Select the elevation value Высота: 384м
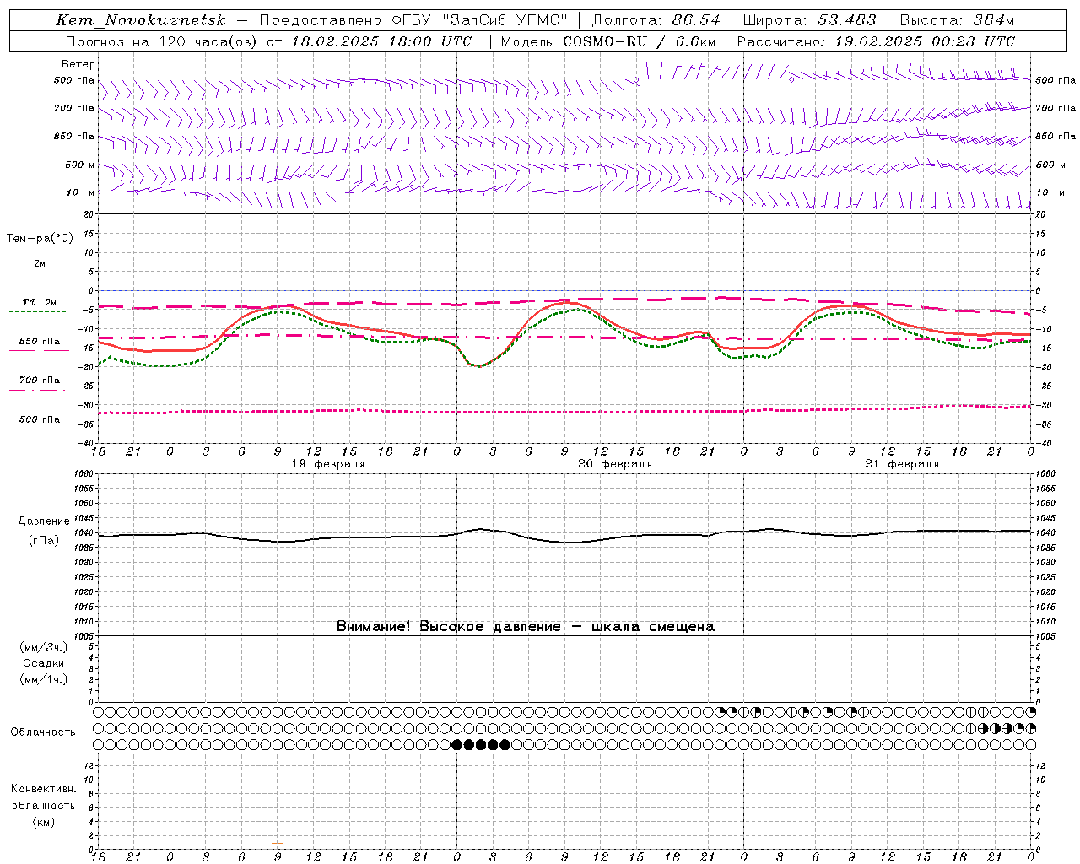 click(x=957, y=20)
